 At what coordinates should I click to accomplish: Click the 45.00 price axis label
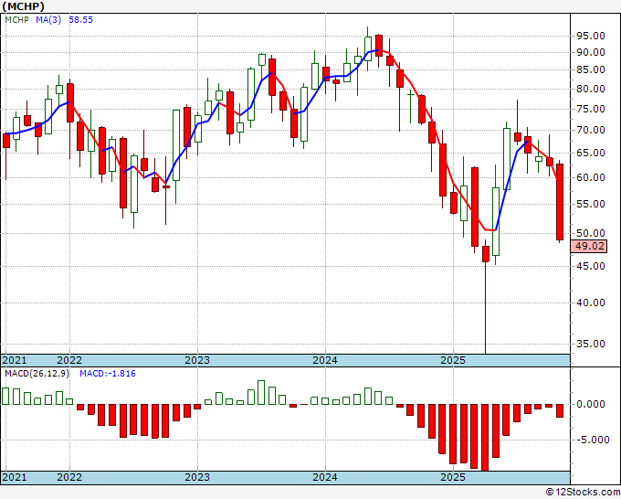(x=590, y=266)
